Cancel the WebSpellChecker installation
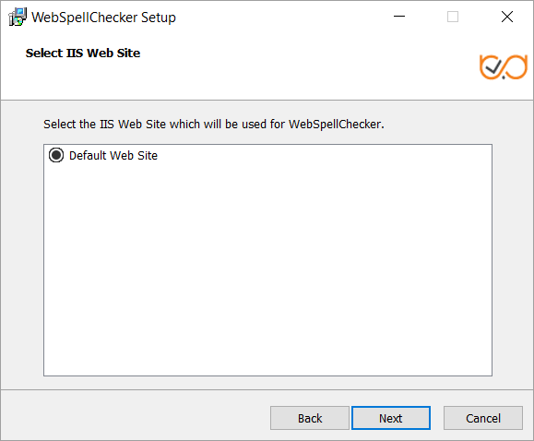The image size is (534, 441). (x=483, y=418)
